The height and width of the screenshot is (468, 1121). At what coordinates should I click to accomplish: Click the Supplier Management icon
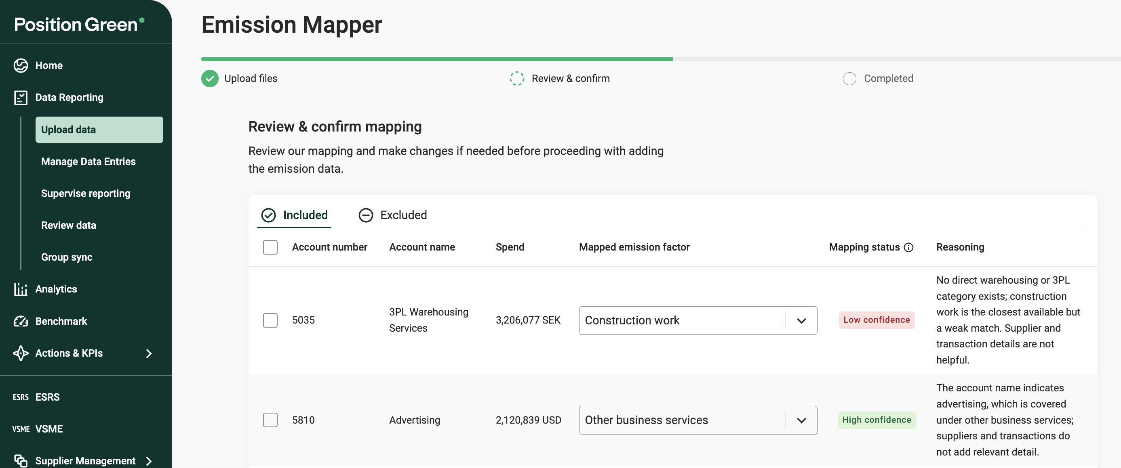tap(21, 460)
